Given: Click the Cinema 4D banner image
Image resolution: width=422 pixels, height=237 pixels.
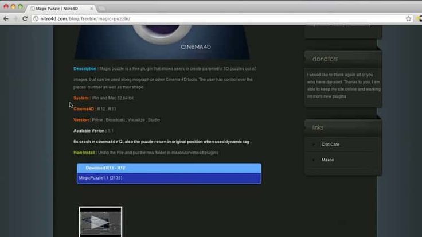Looking at the screenshot, I should [x=162, y=42].
